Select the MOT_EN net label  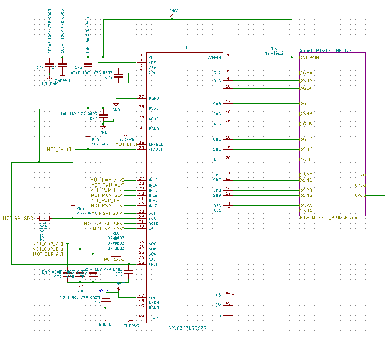(x=126, y=144)
